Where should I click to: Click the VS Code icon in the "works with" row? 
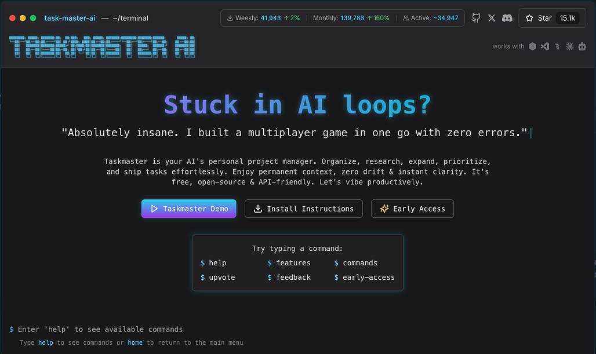pyautogui.click(x=544, y=46)
